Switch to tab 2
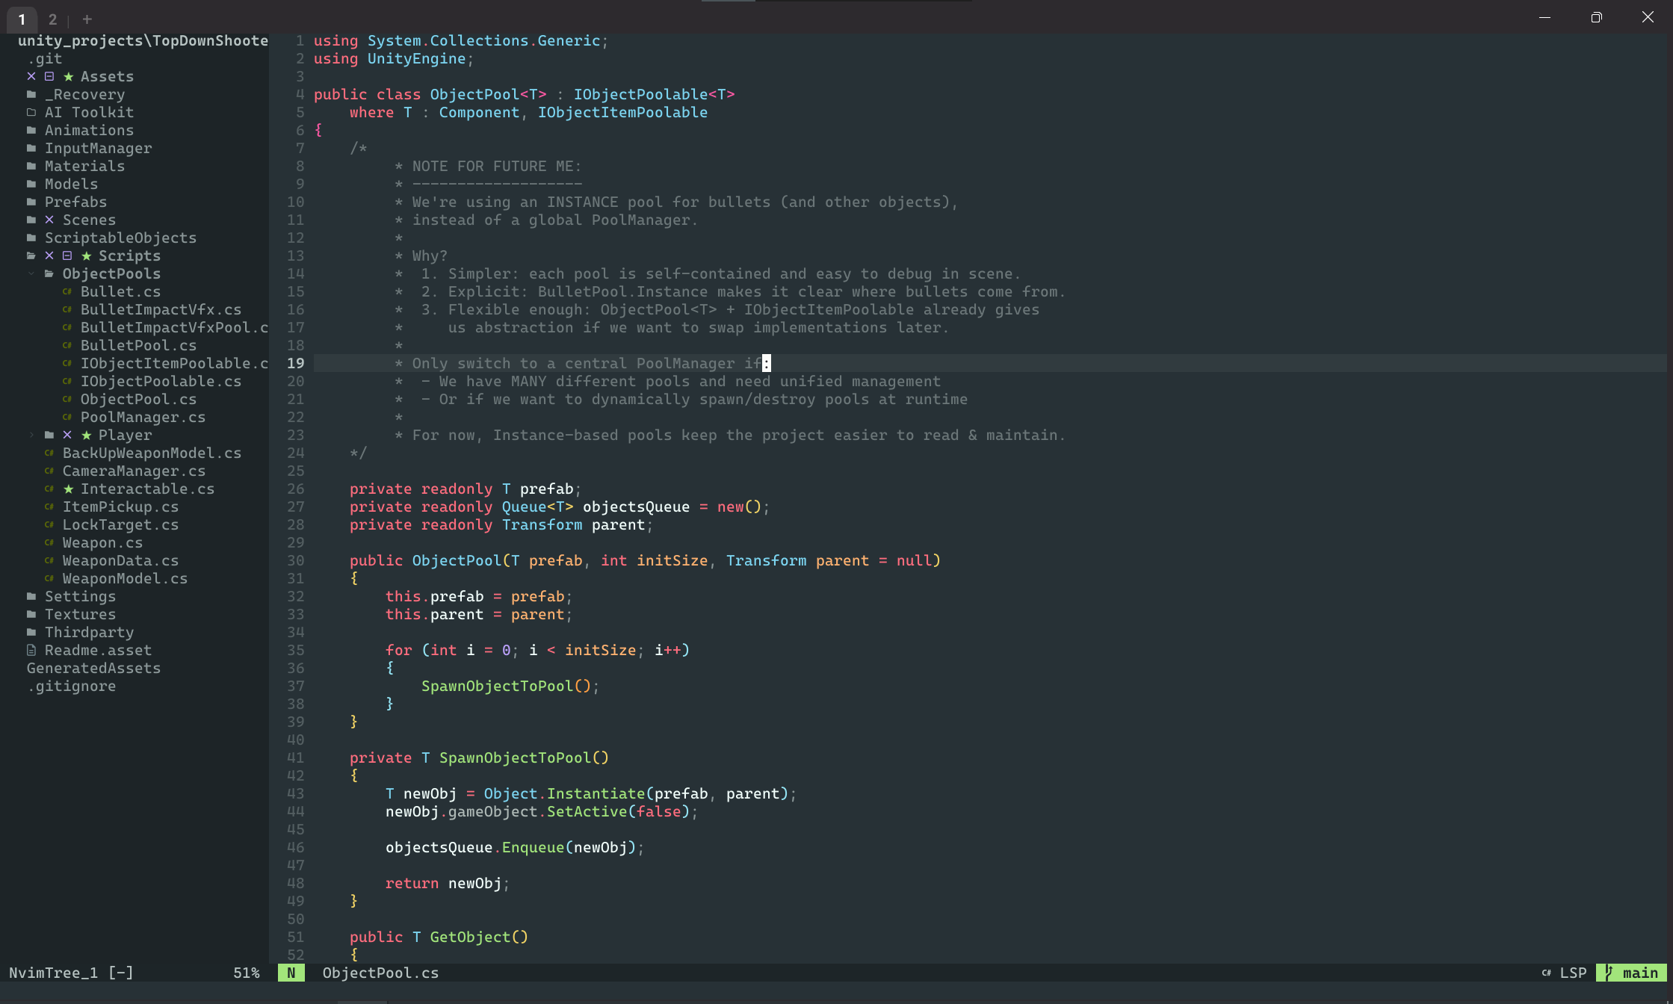This screenshot has width=1673, height=1004. pyautogui.click(x=52, y=19)
